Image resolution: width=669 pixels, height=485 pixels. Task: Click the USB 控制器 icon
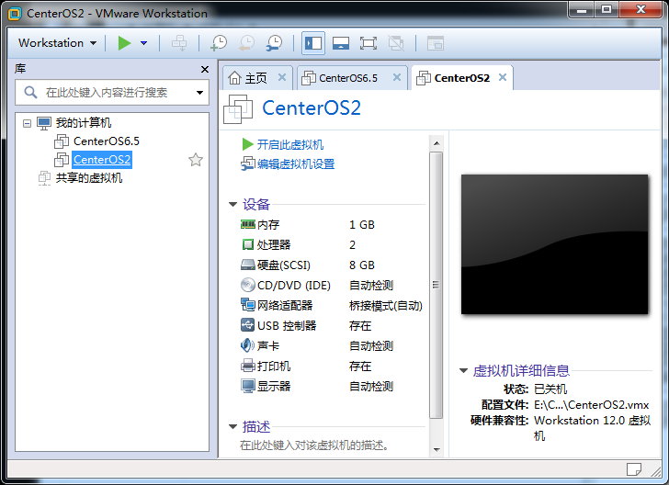click(x=248, y=325)
